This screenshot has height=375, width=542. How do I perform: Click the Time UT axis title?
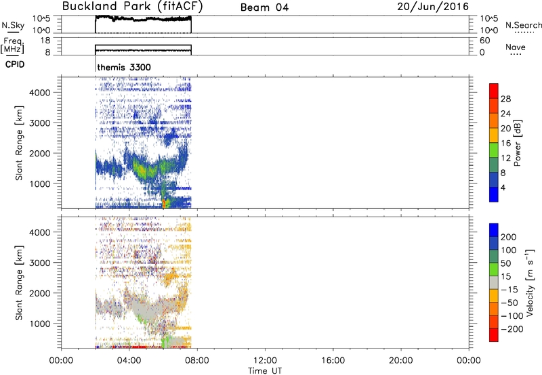265,371
